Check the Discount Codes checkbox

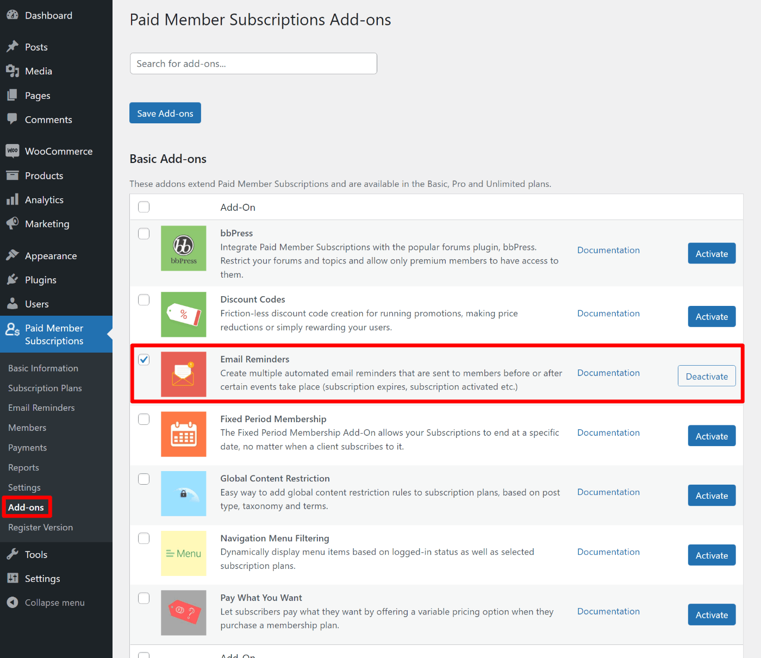144,300
